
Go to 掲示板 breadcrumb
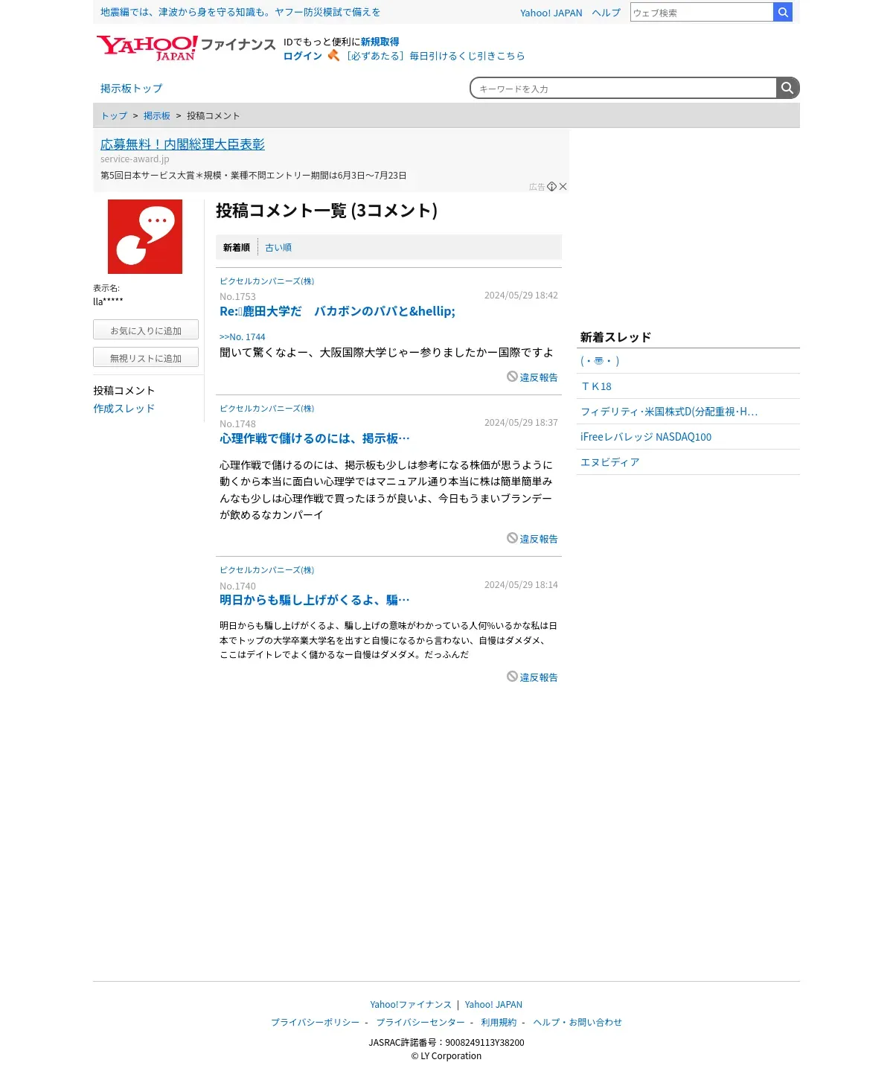[x=157, y=116]
